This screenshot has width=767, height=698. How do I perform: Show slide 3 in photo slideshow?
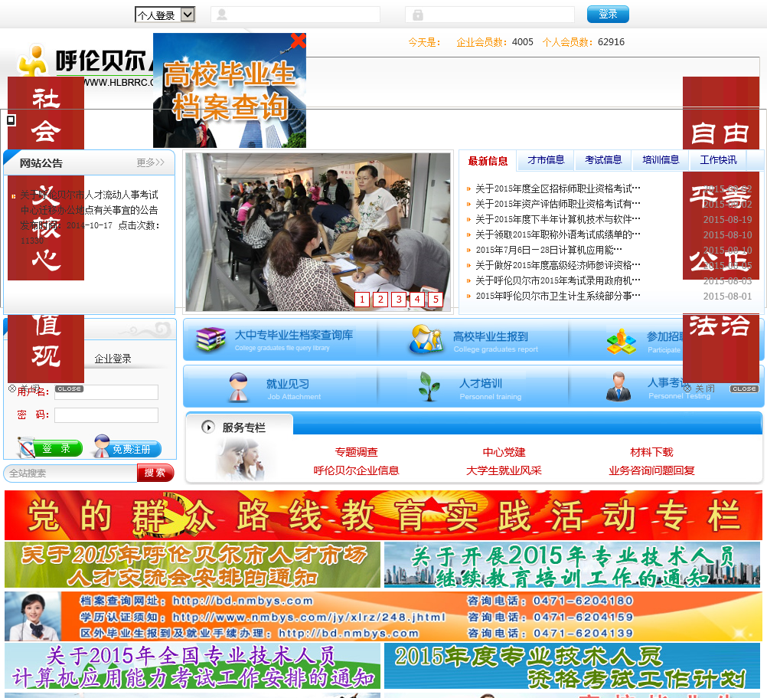point(399,300)
